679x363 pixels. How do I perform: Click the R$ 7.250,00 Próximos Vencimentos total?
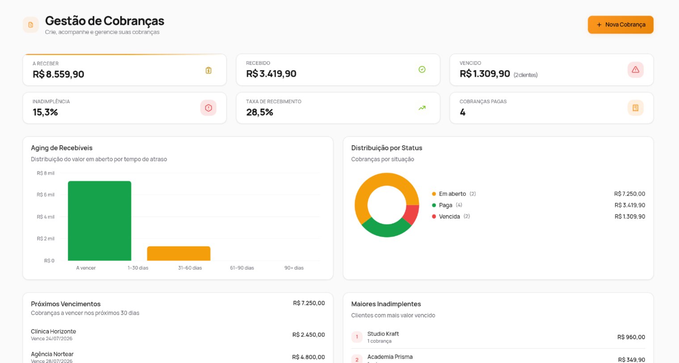pos(309,303)
